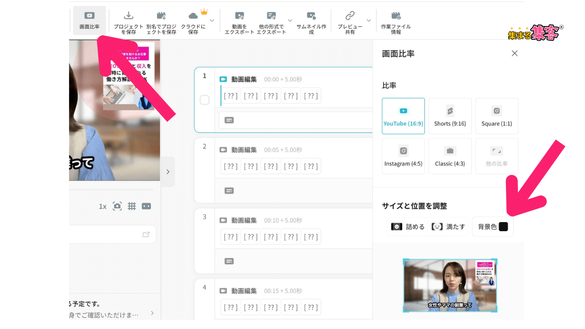Expand the クラウドに保存 dropdown arrow
The image size is (585, 329).
[212, 21]
